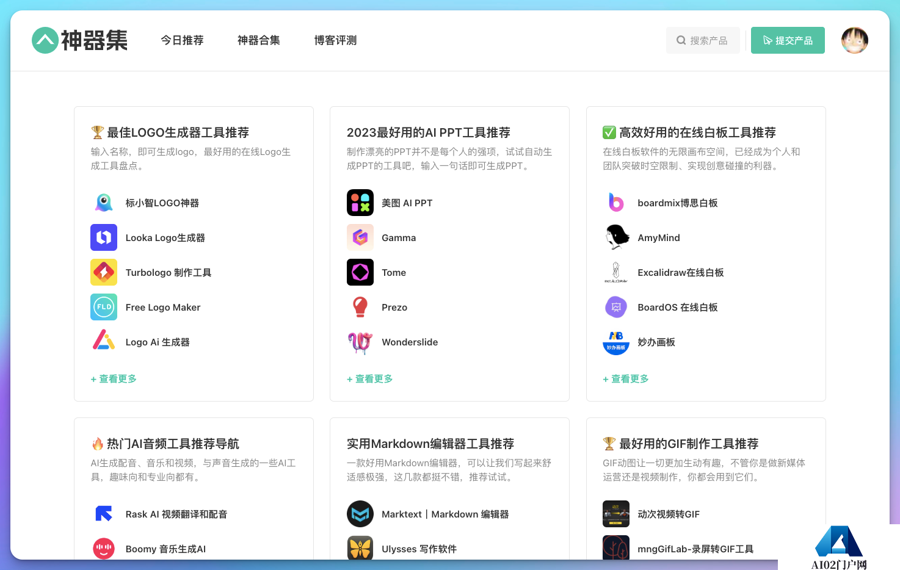The width and height of the screenshot is (900, 570).
Task: Click the Prezo text label
Action: [x=394, y=307]
